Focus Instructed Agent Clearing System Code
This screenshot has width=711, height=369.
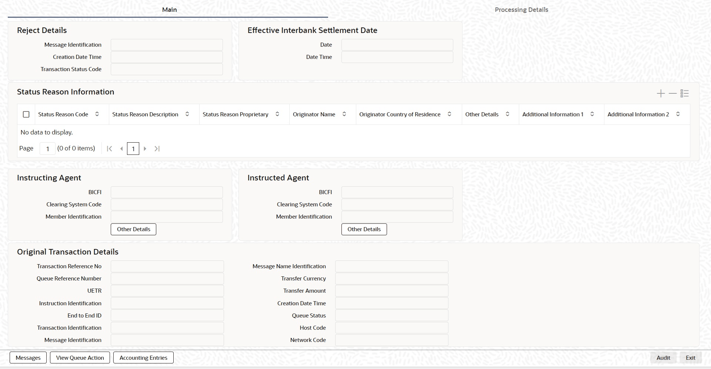[397, 205]
